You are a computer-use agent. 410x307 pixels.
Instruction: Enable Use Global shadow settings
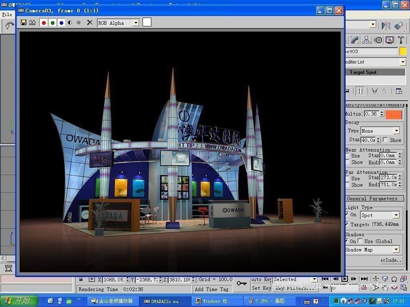pyautogui.click(x=360, y=241)
